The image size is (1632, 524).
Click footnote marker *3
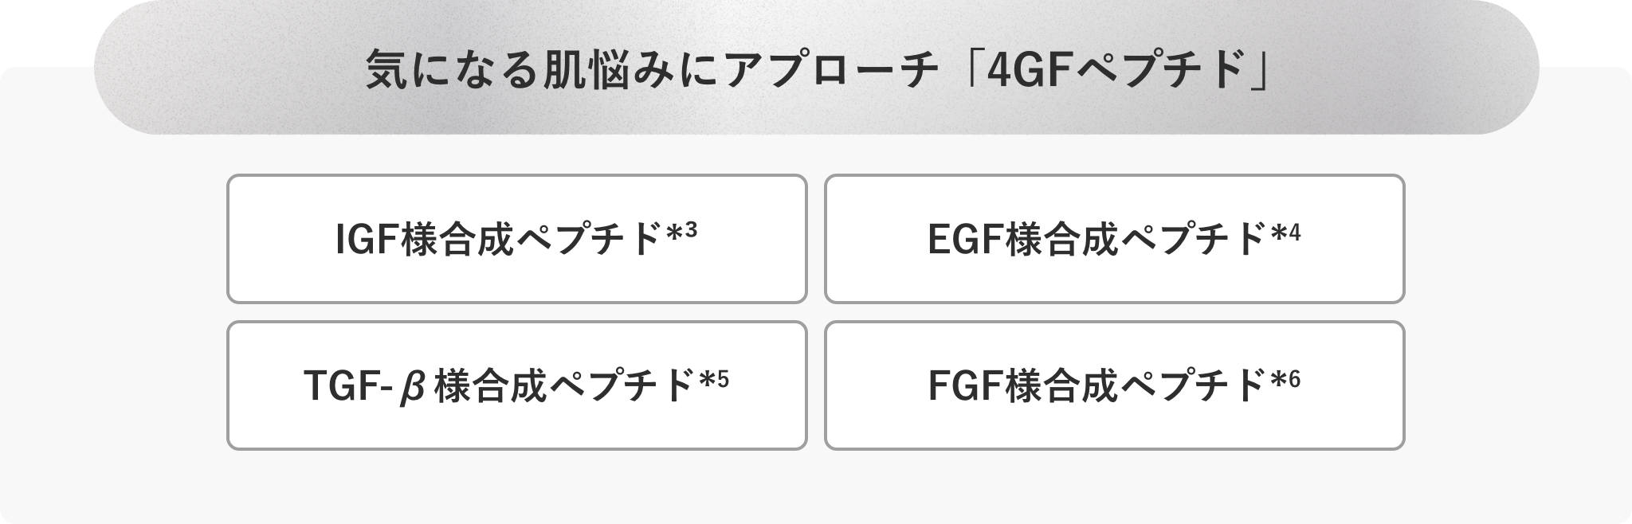click(684, 233)
